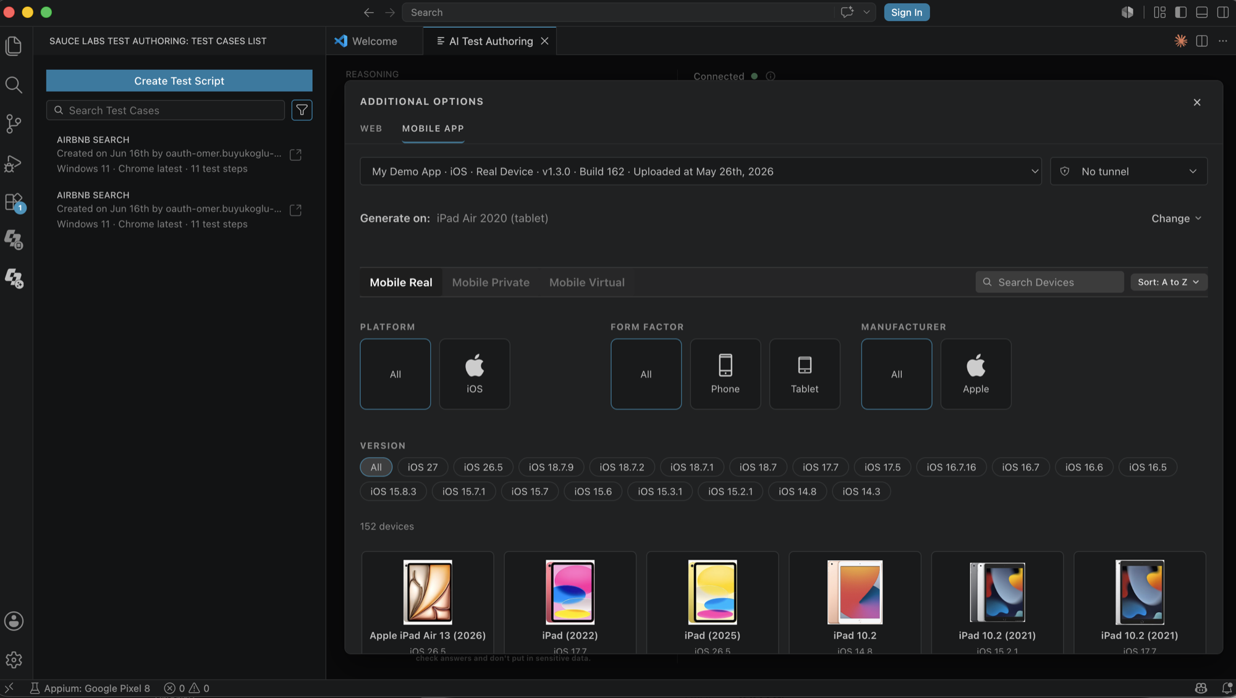Open editor more actions ellipsis
This screenshot has height=698, width=1236.
point(1223,41)
